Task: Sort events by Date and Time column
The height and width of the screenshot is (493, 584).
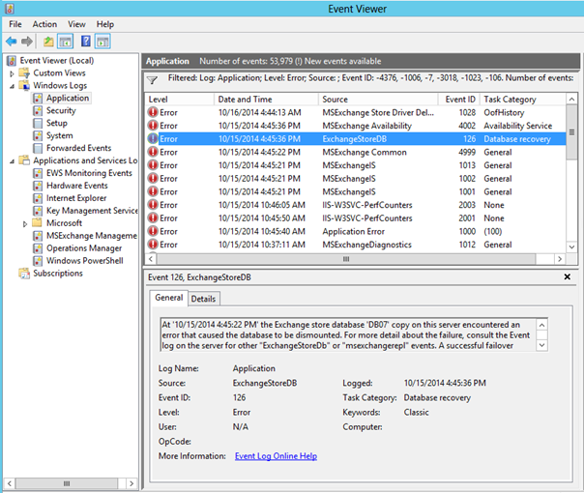Action: (x=245, y=99)
